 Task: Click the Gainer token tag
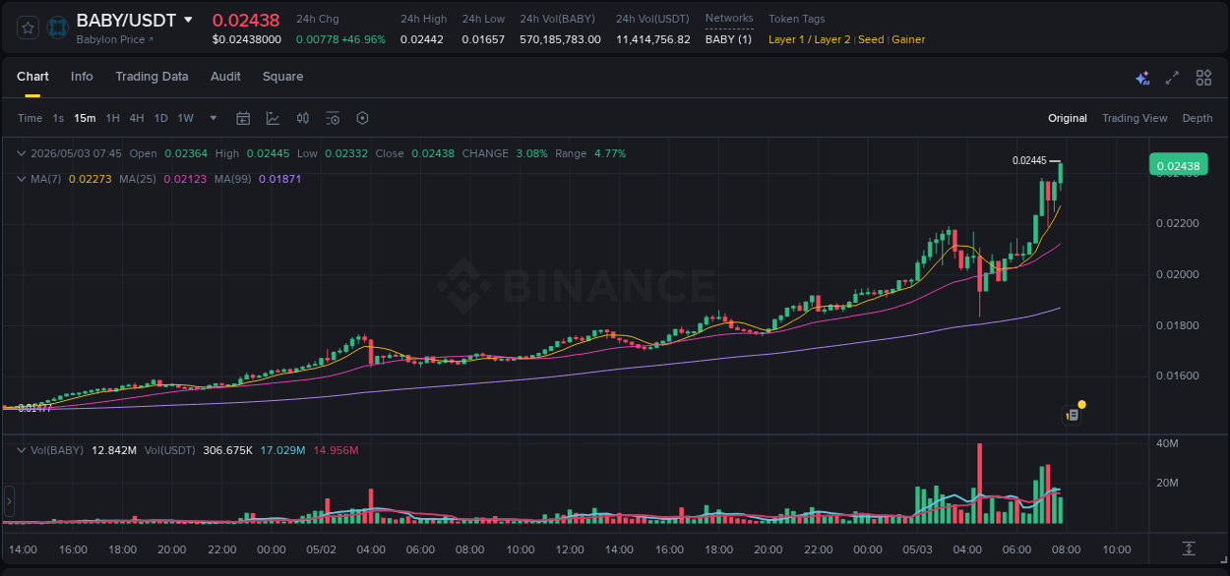(908, 39)
